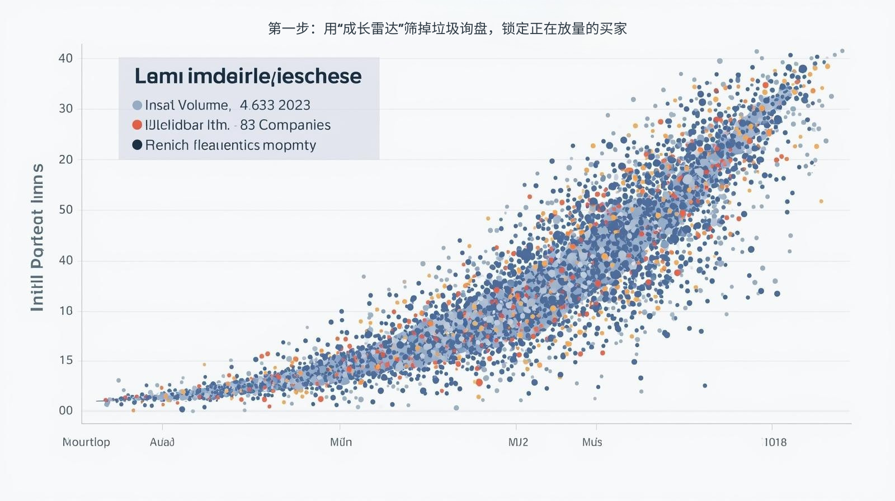Click the 'Mourtlop' x-axis label

point(86,442)
